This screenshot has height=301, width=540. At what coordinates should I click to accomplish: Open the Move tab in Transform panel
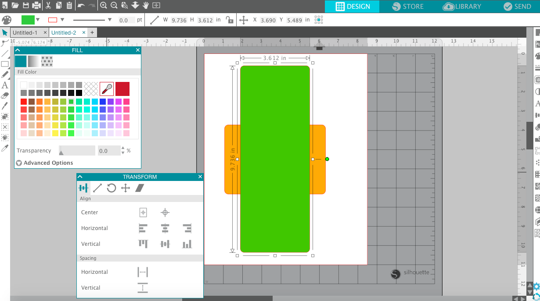(126, 188)
